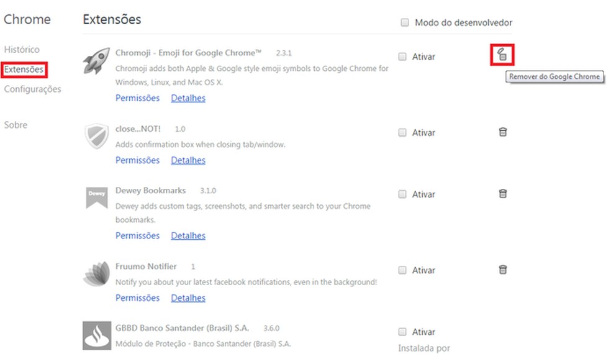Select Extensões in the sidebar
Image resolution: width=611 pixels, height=356 pixels.
click(x=24, y=70)
